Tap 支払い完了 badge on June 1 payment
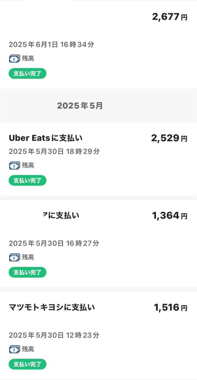The height and width of the screenshot is (380, 197). (x=27, y=74)
